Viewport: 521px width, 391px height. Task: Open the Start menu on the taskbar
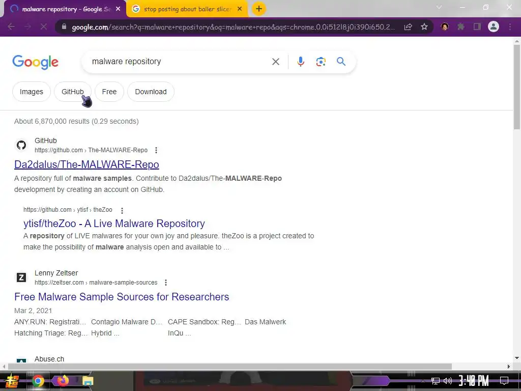click(x=12, y=381)
